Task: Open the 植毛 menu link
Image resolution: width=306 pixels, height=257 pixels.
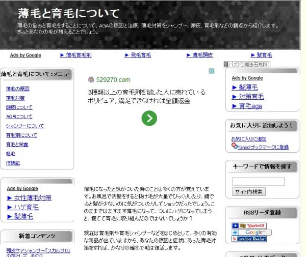Action: [11, 154]
